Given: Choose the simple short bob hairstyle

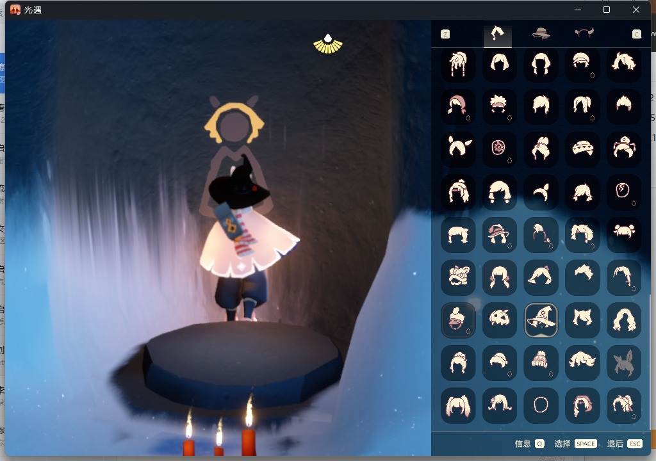Looking at the screenshot, I should coord(499,64).
